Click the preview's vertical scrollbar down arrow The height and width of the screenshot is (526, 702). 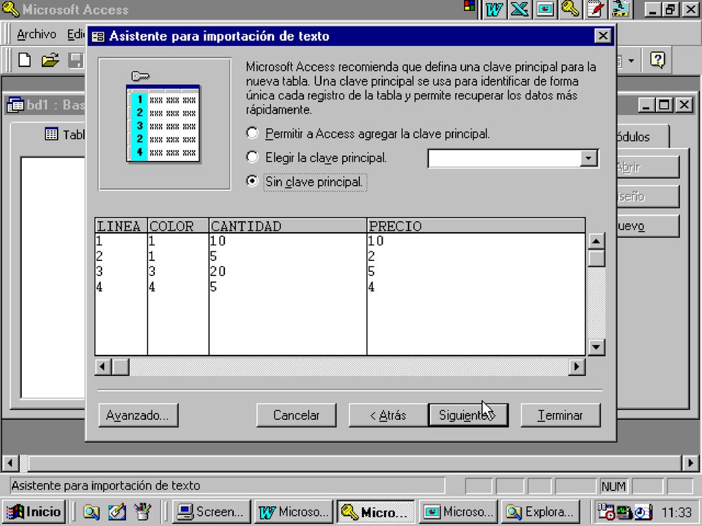tap(596, 347)
